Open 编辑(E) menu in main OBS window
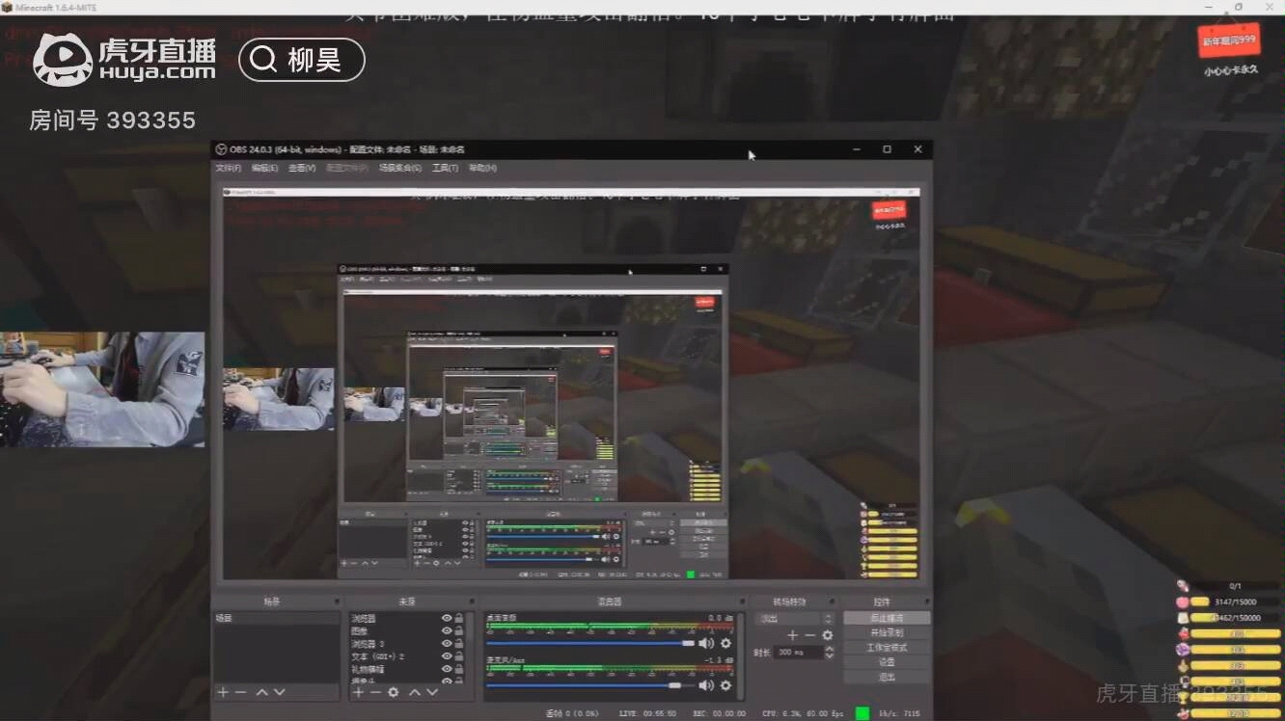This screenshot has width=1285, height=721. pyautogui.click(x=264, y=168)
